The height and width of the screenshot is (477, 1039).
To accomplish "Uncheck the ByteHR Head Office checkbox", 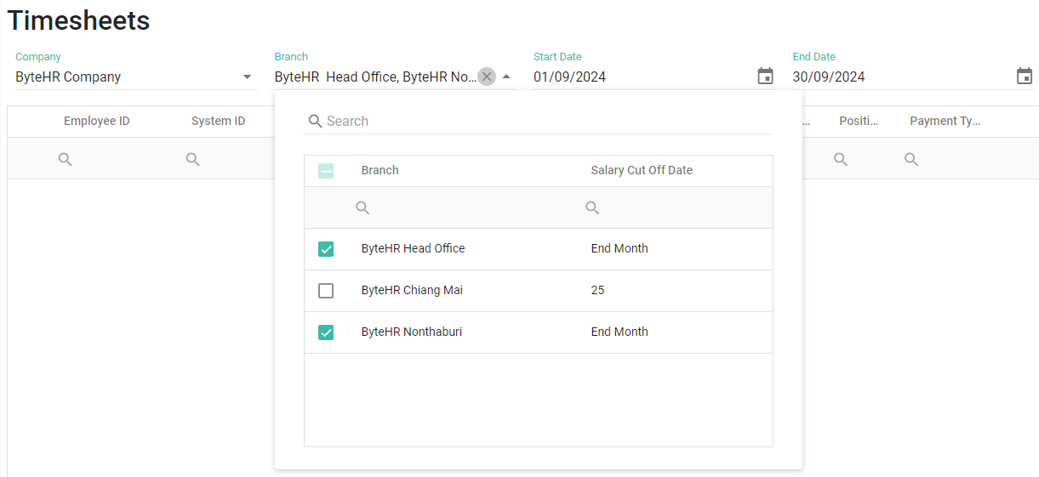I will point(326,249).
